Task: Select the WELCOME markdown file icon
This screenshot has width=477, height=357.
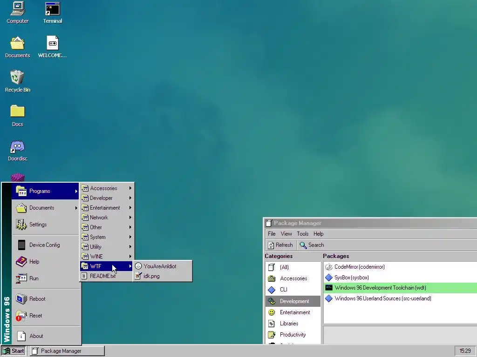Action: click(x=52, y=47)
